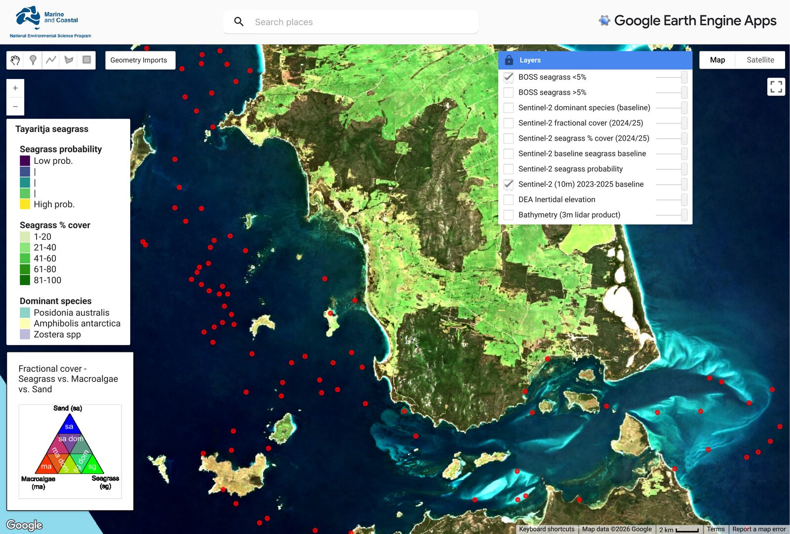This screenshot has width=790, height=534.
Task: Click Report a map error
Action: [x=759, y=529]
